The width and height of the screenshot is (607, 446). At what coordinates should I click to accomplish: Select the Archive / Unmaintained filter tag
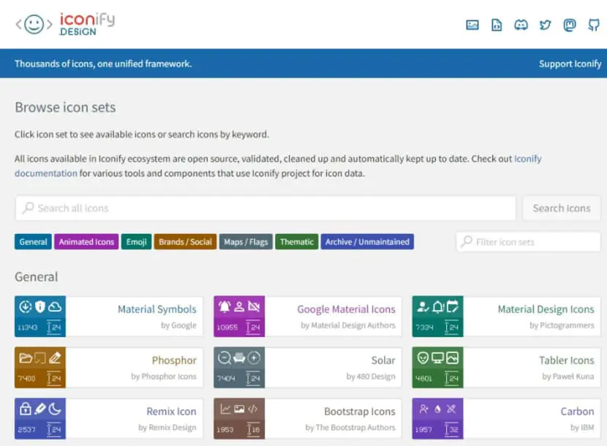pos(367,241)
